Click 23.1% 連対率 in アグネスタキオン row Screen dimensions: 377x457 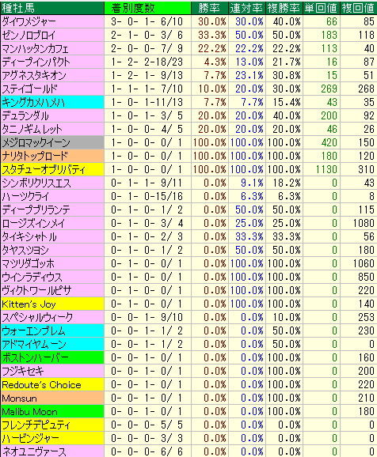[x=249, y=75]
